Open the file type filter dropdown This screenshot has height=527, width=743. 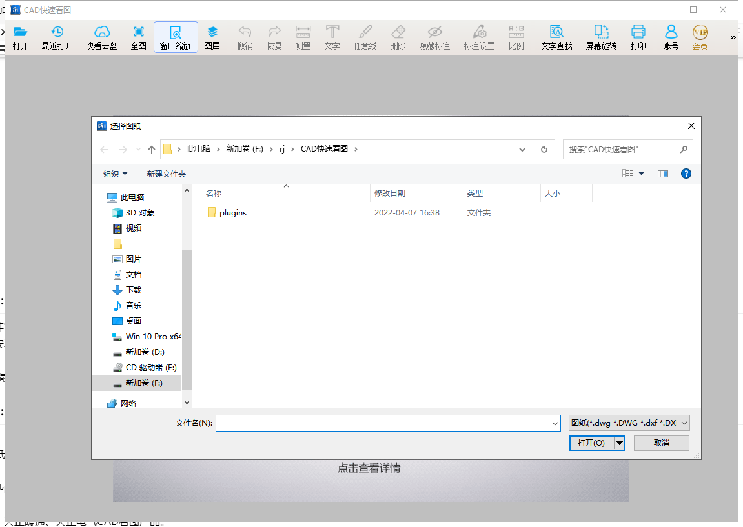(629, 423)
